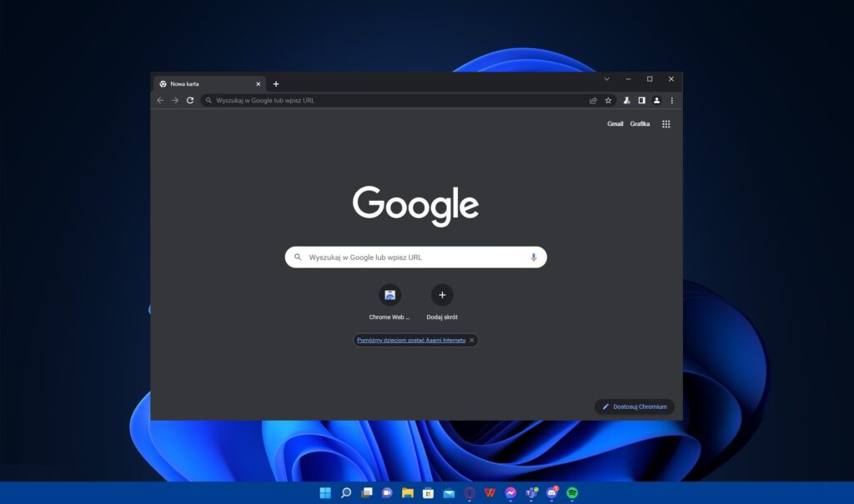Start voice search with the microphone
The width and height of the screenshot is (854, 504).
(x=534, y=257)
